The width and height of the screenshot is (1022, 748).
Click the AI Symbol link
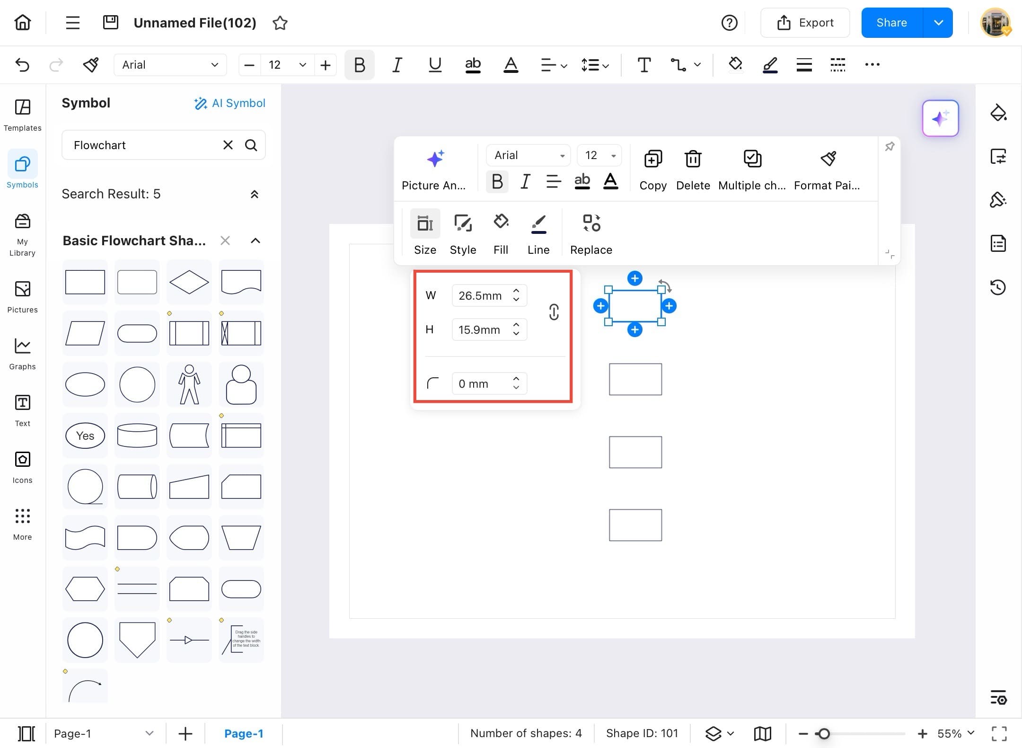click(x=229, y=103)
